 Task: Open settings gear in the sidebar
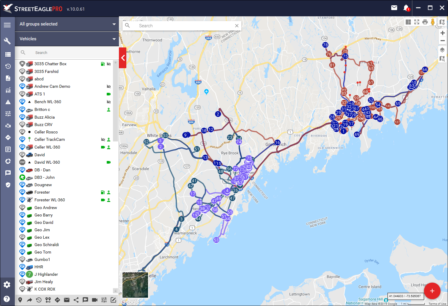7,285
